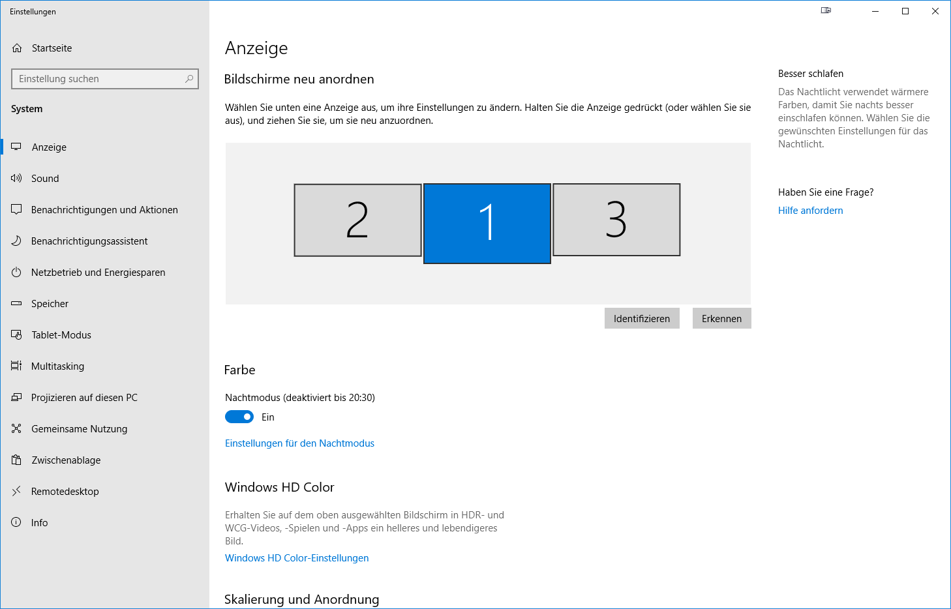
Task: Click the Startseite home icon
Action: (x=16, y=48)
